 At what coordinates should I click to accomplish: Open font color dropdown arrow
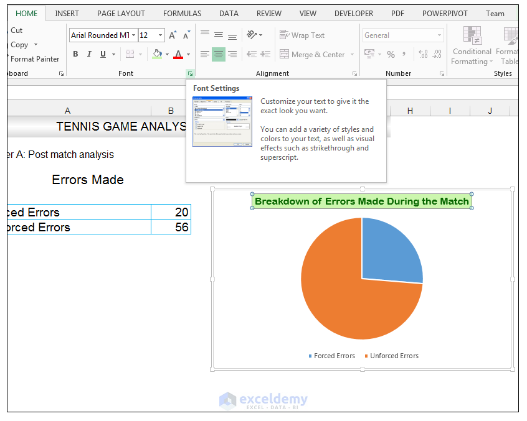click(x=188, y=54)
